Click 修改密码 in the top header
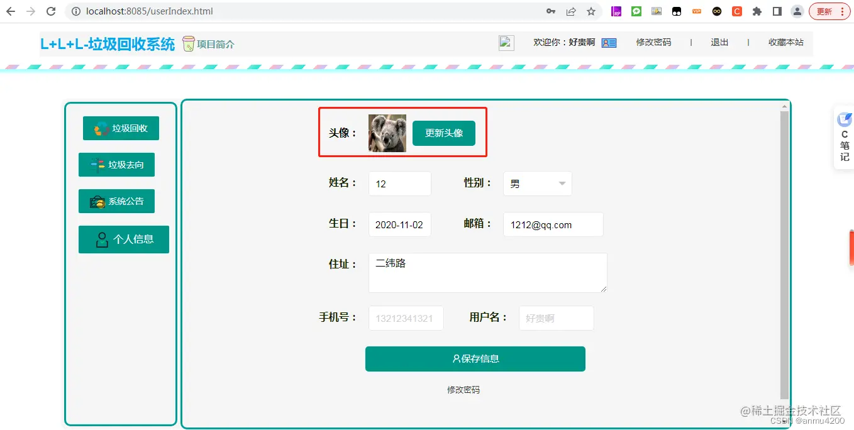 (x=653, y=42)
